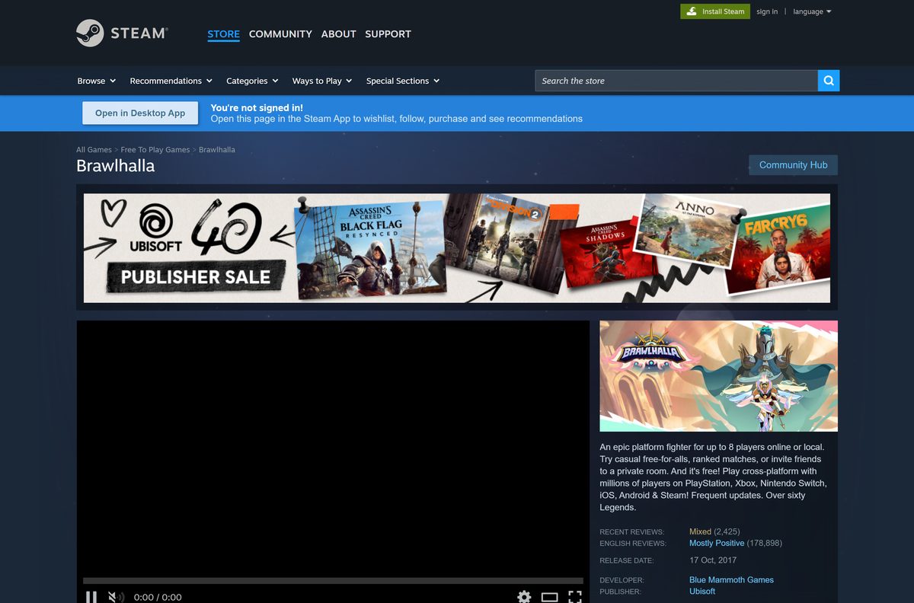Click the search magnifier button
The image size is (914, 603).
coord(829,81)
